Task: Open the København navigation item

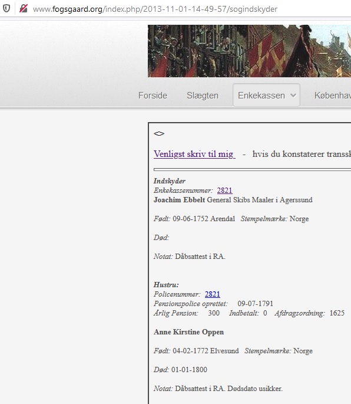Action: tap(333, 96)
